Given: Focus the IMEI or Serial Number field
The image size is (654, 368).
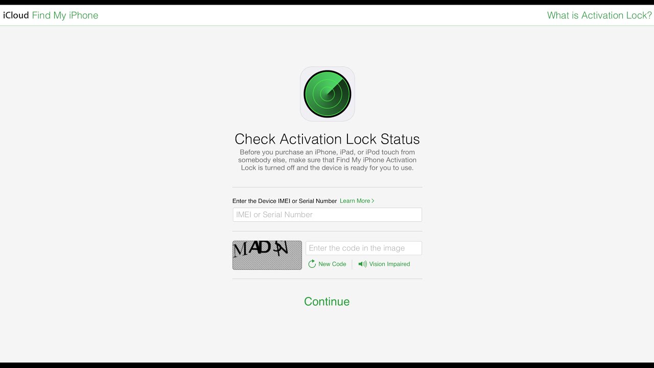Looking at the screenshot, I should [x=327, y=215].
